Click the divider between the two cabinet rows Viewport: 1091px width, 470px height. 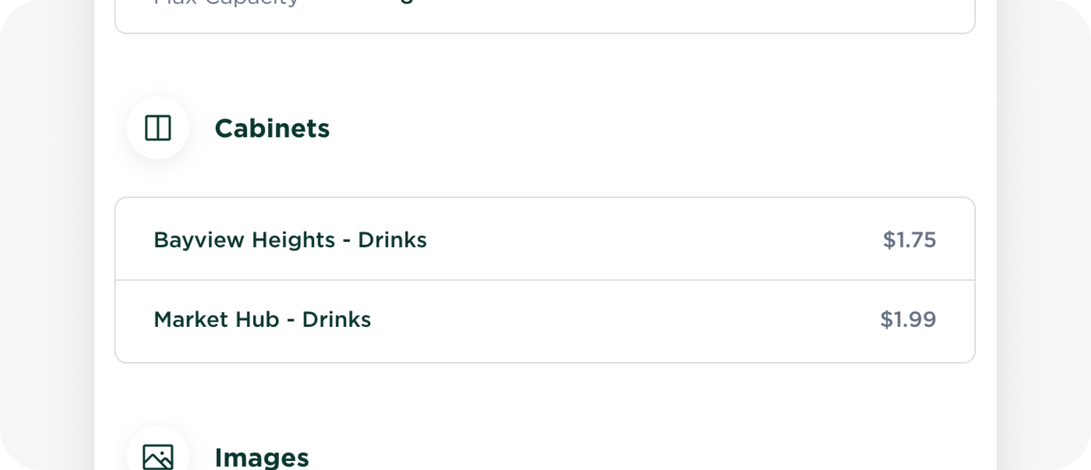click(x=545, y=280)
